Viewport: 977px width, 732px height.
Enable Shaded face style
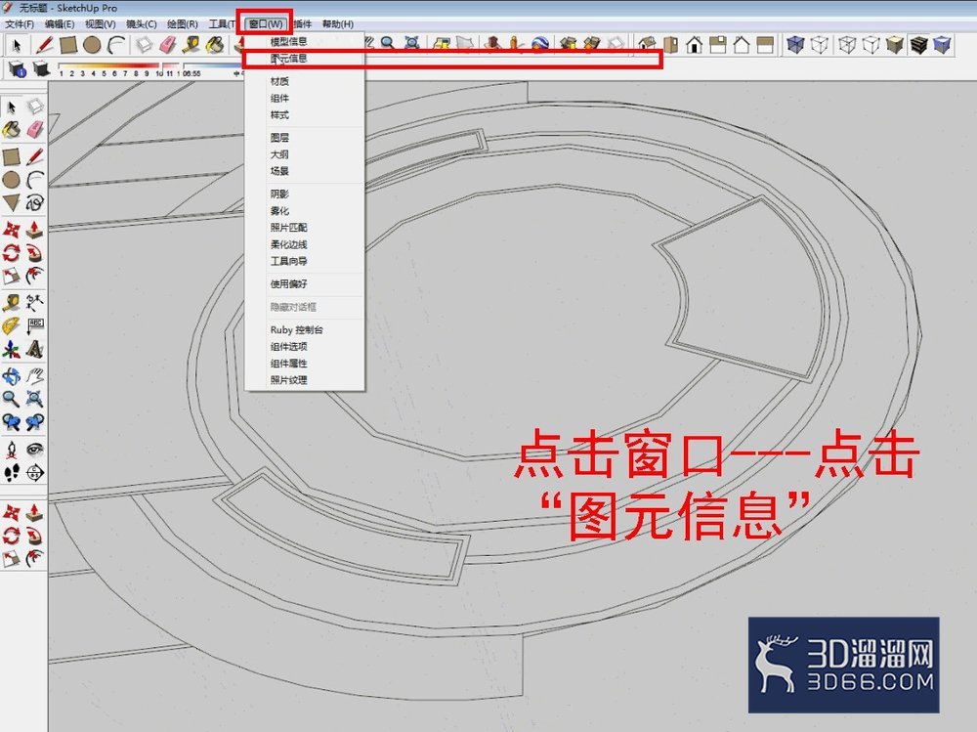[x=895, y=45]
